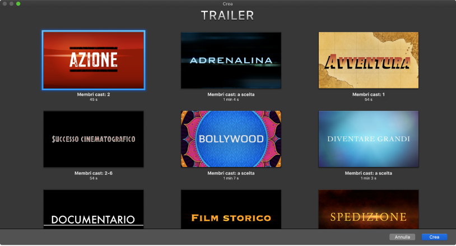Click the "Membri cast: 2-6" label
456x246 pixels.
click(94, 173)
